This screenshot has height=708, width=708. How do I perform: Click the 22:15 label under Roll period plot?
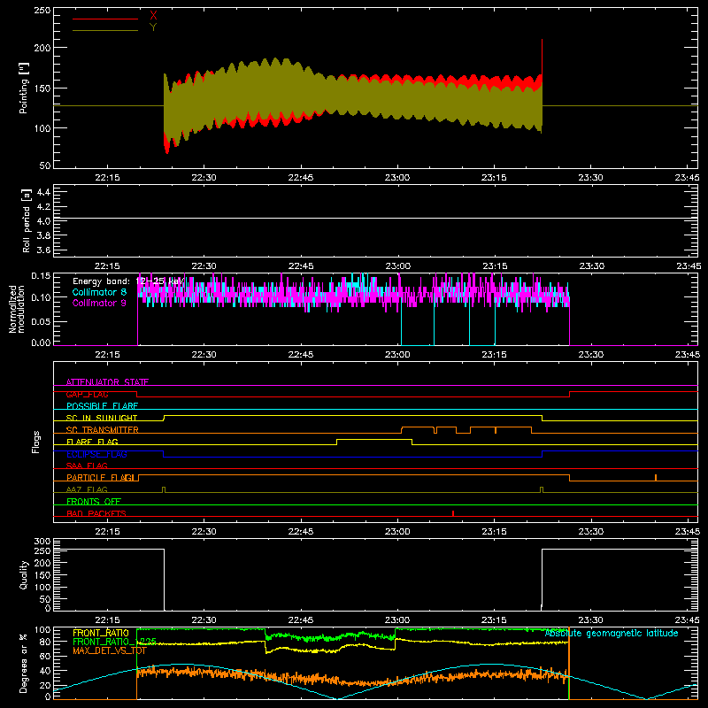[x=107, y=266]
